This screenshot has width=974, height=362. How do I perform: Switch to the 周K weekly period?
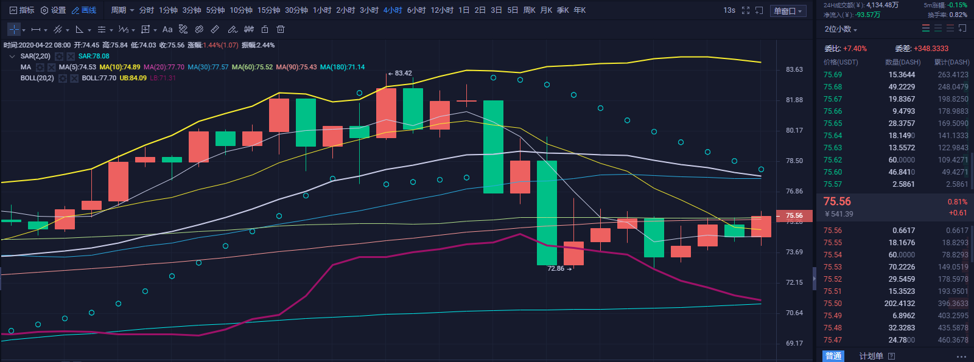tap(529, 10)
